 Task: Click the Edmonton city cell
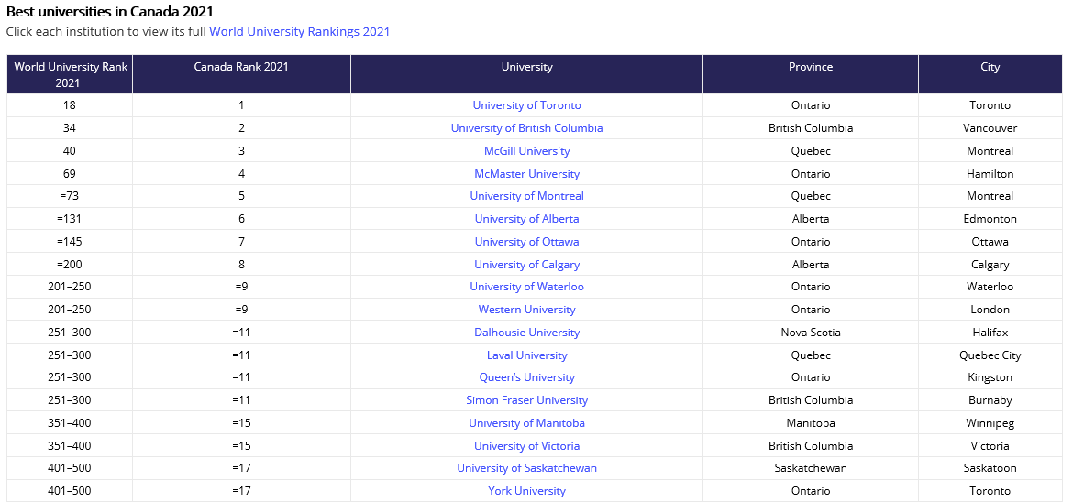pyautogui.click(x=990, y=219)
